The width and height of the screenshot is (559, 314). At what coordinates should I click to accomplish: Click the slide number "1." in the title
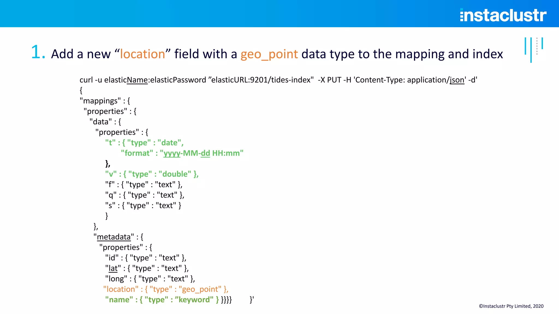tap(38, 52)
